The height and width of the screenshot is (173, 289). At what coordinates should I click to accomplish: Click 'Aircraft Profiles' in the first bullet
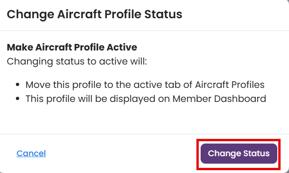(230, 85)
